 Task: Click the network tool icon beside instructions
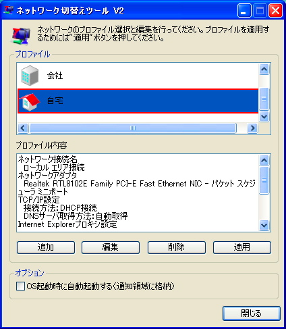[x=20, y=36]
